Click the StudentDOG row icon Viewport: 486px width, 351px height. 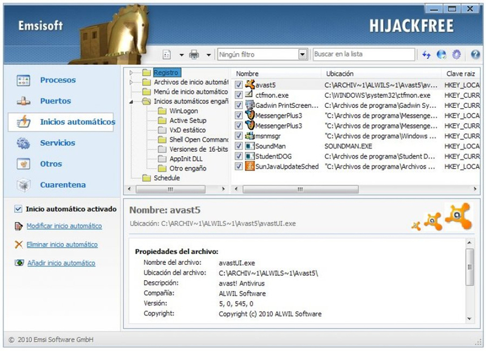(250, 156)
